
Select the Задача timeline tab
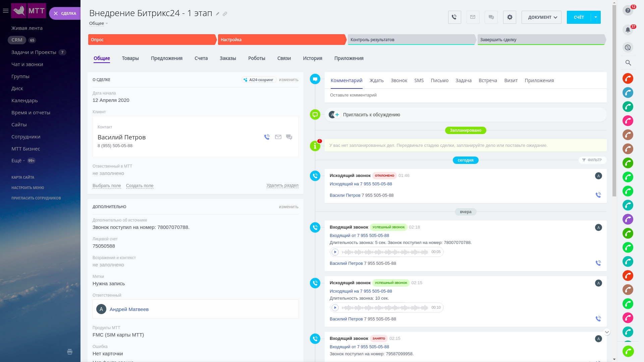pyautogui.click(x=464, y=80)
